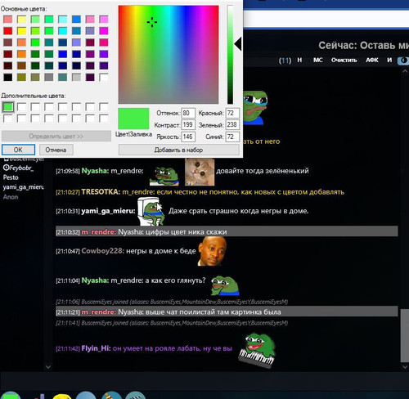
Task: Click the sad Pepe emote after глянуть
Action: tap(225, 285)
